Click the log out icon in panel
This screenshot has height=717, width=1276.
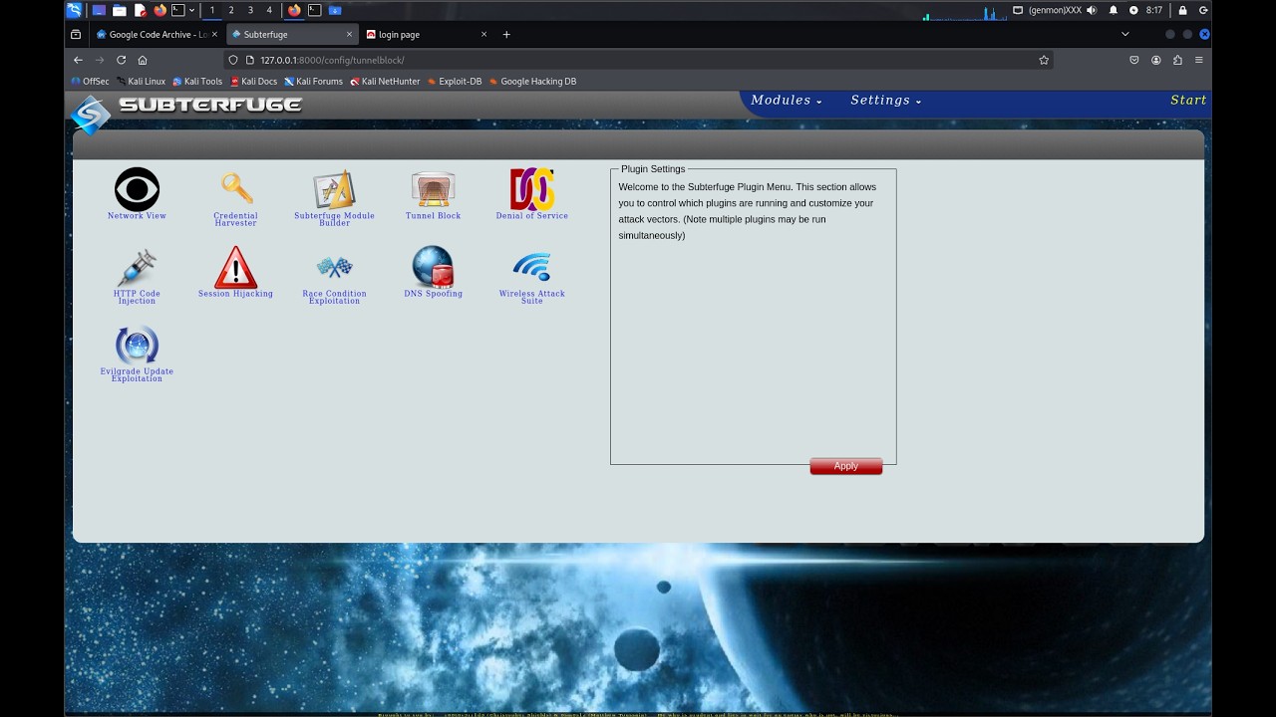coord(1203,10)
